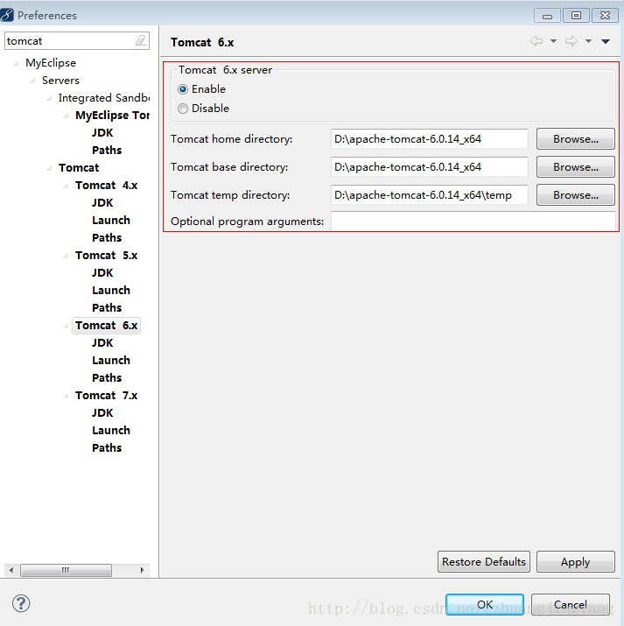Viewport: 624px width, 626px height.
Task: Open Paths under Tomcat 5.x
Action: click(x=107, y=308)
